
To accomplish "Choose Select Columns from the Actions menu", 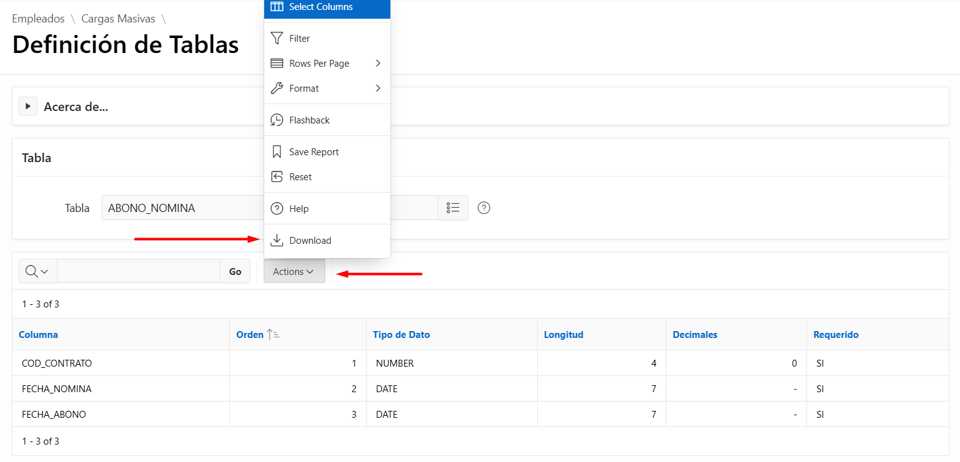I will tap(320, 7).
